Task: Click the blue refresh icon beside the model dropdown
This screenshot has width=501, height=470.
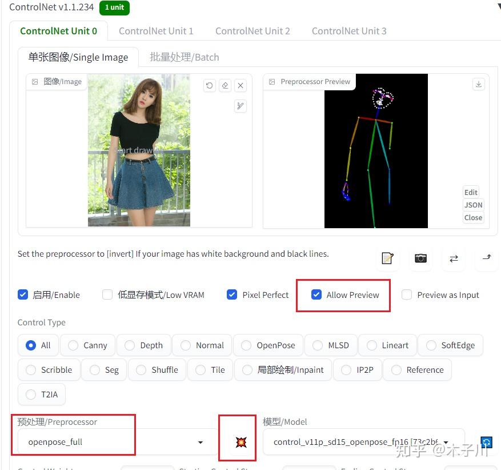Action: click(x=486, y=442)
